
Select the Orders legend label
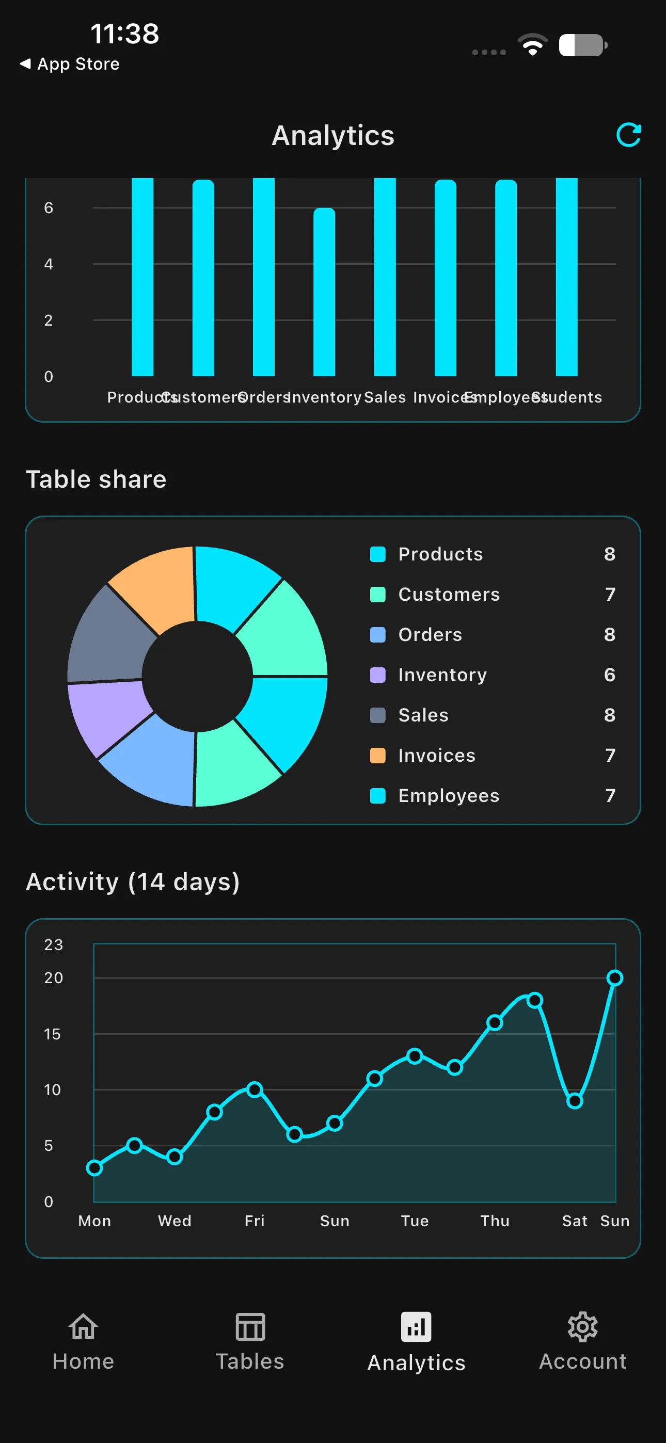pos(430,635)
